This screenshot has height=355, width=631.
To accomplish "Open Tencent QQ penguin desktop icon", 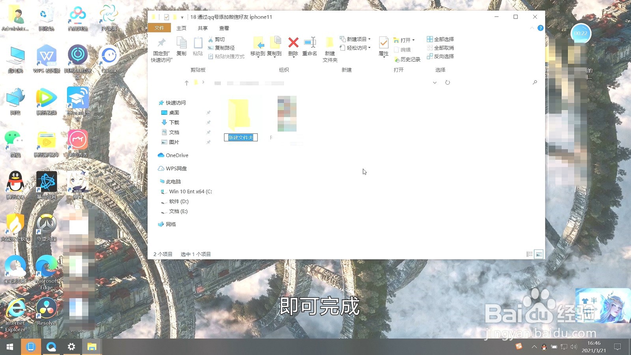I will click(15, 185).
